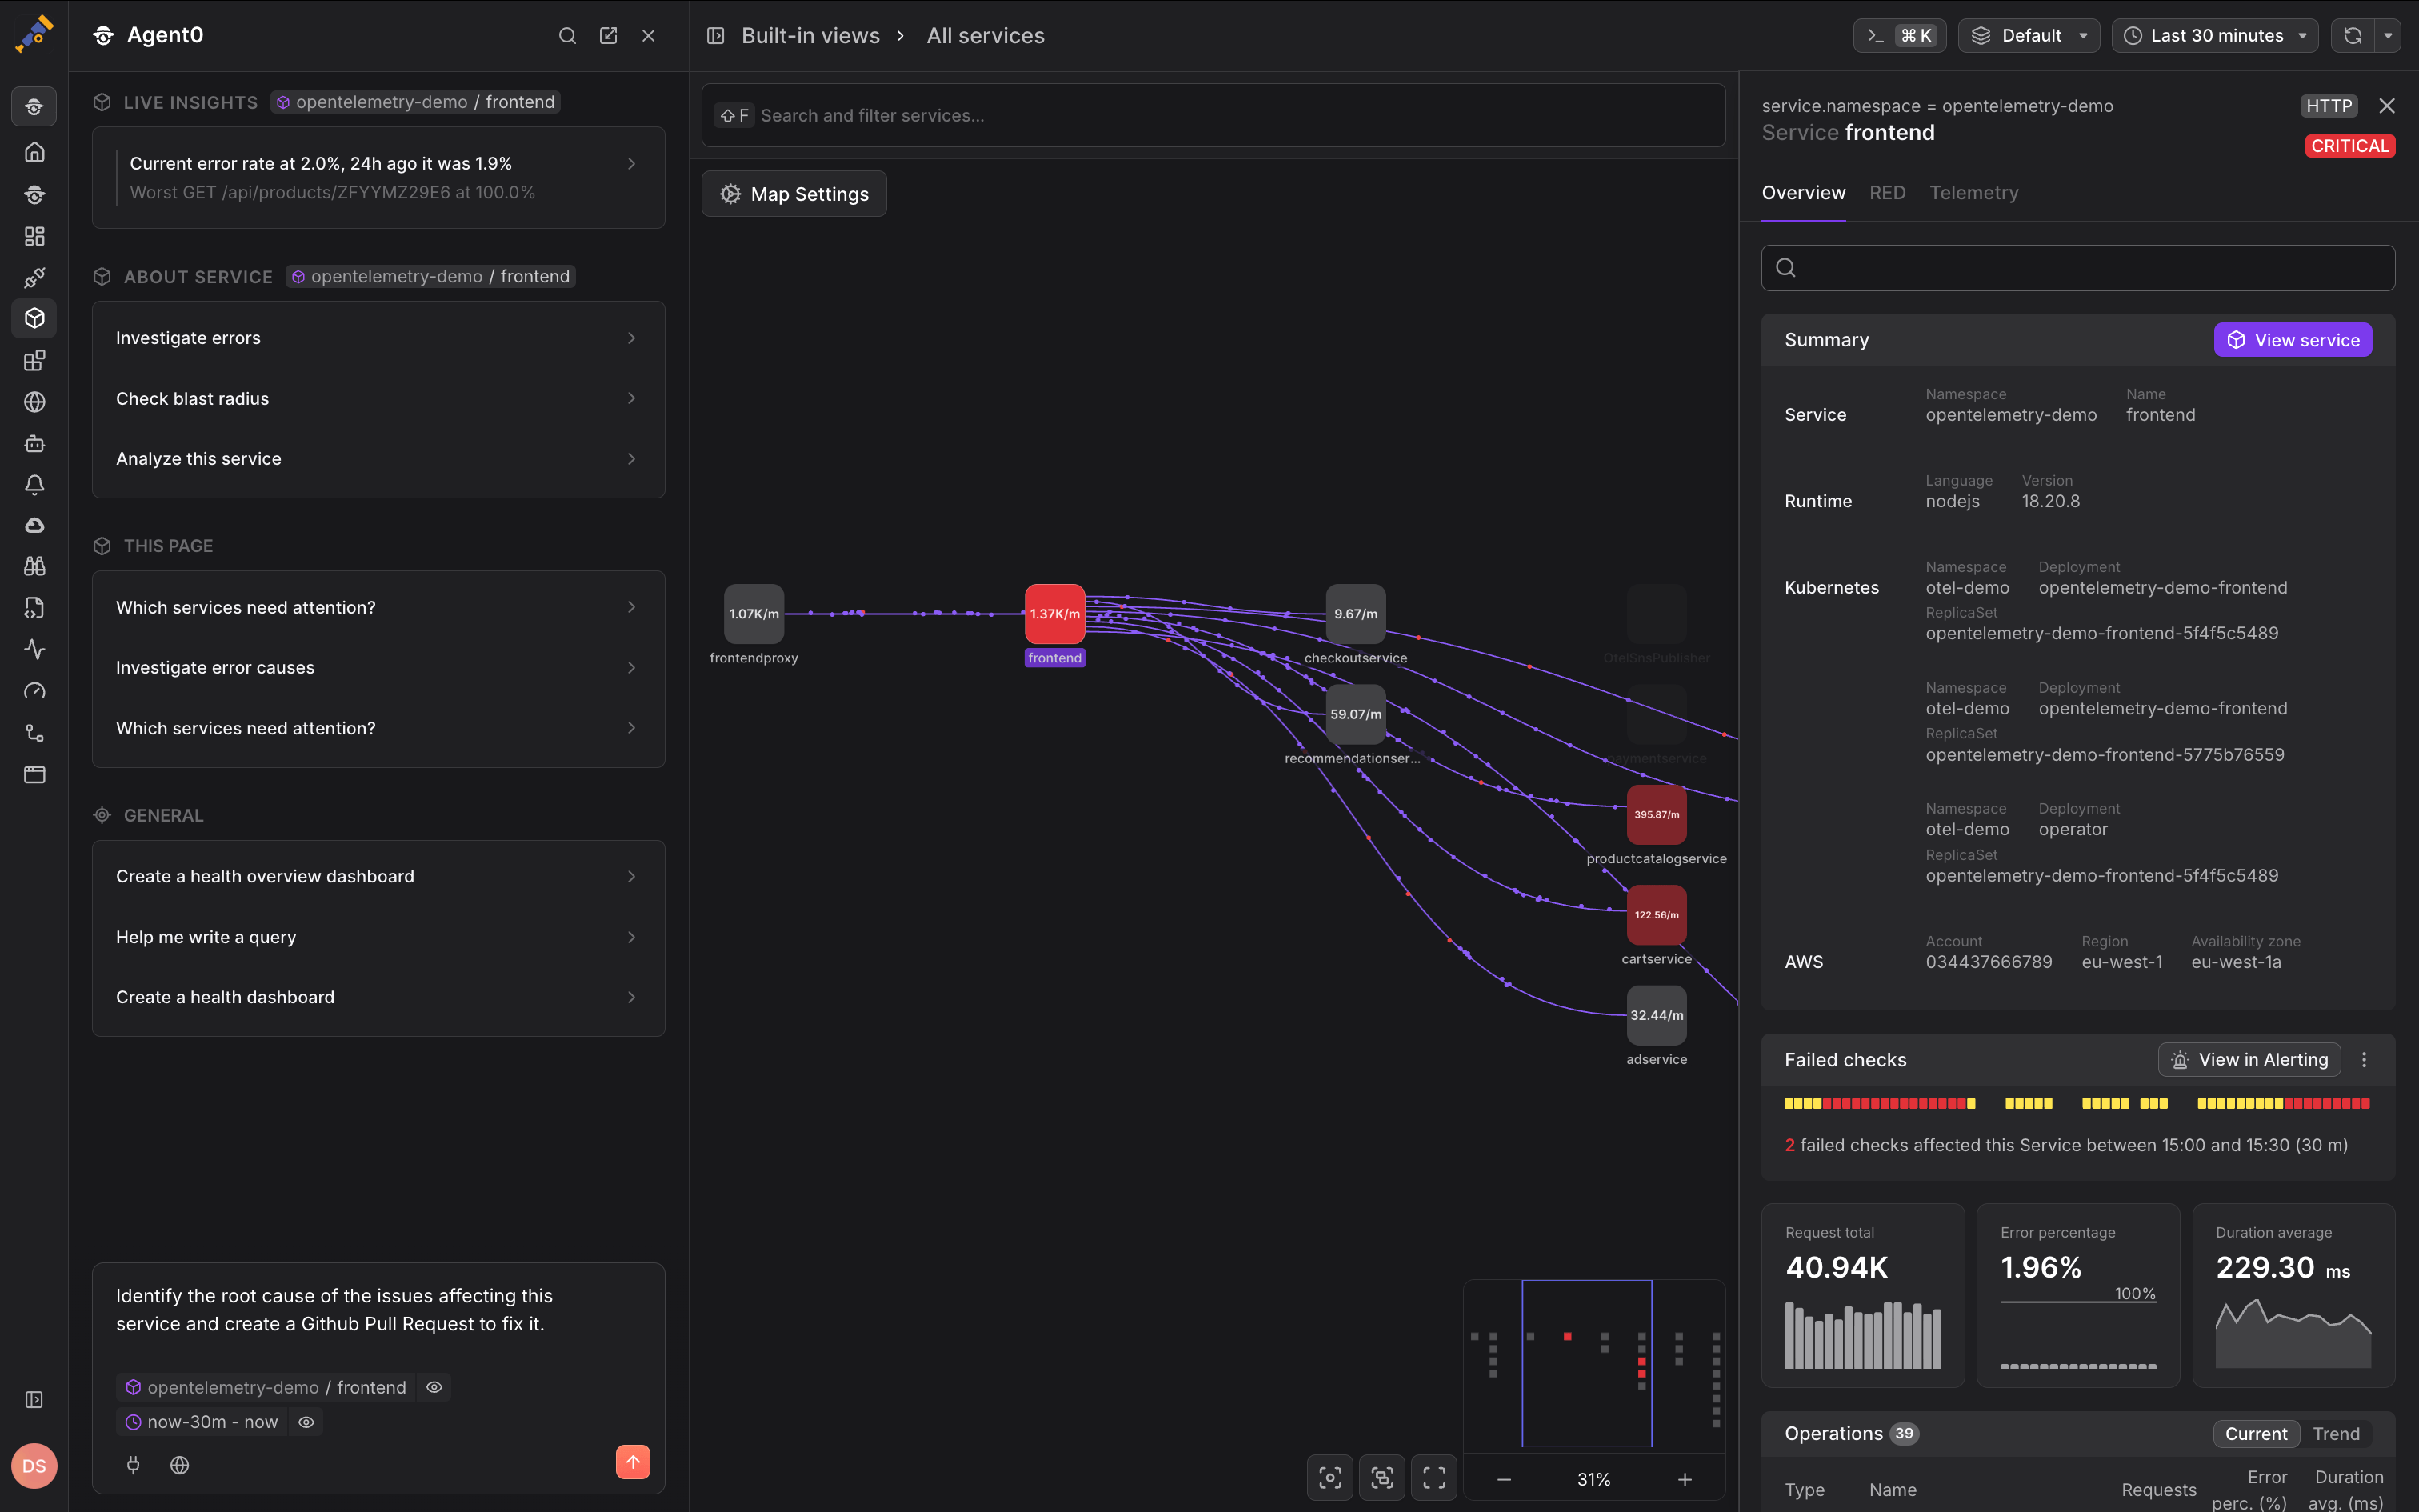This screenshot has height=1512, width=2419.
Task: Click the fit-to-nodes map icon
Action: (1382, 1478)
